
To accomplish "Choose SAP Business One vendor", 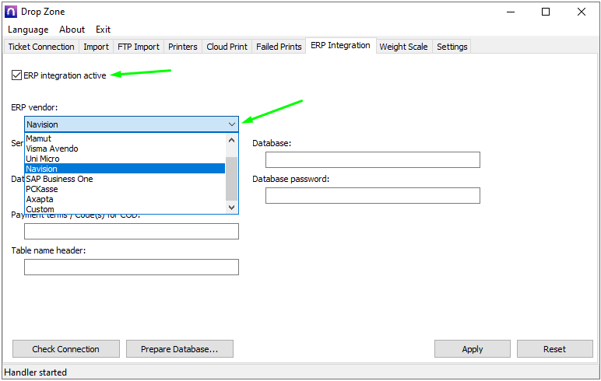I will point(125,179).
